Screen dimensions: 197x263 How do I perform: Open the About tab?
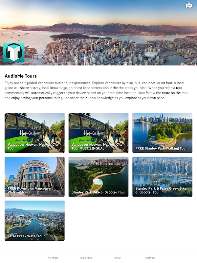pos(118,258)
